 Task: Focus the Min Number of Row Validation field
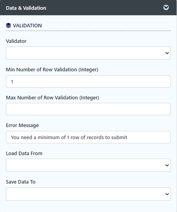(88, 81)
